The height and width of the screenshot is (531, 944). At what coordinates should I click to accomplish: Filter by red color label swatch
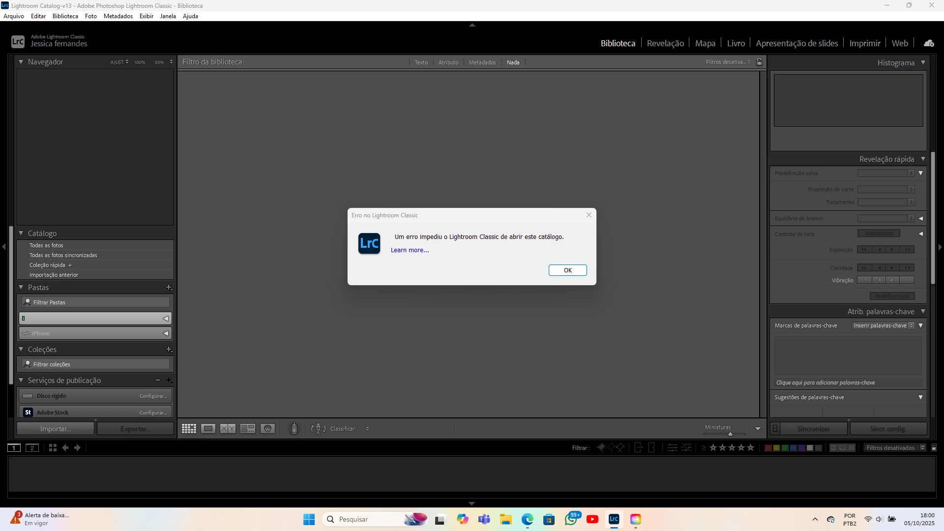(768, 448)
